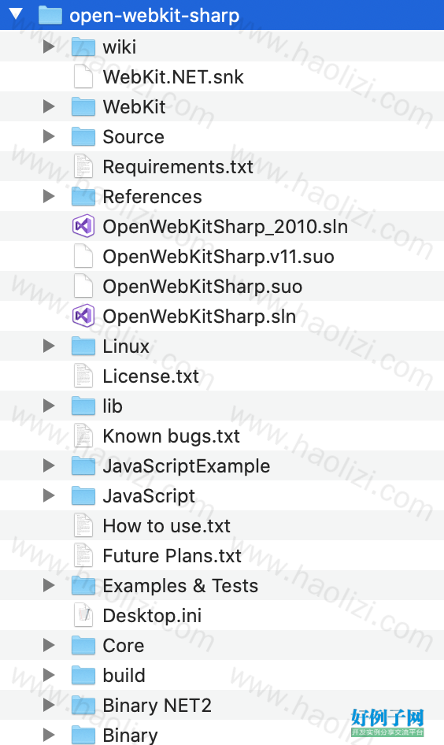Click the text document icon for Requirements.txt

pos(83,166)
